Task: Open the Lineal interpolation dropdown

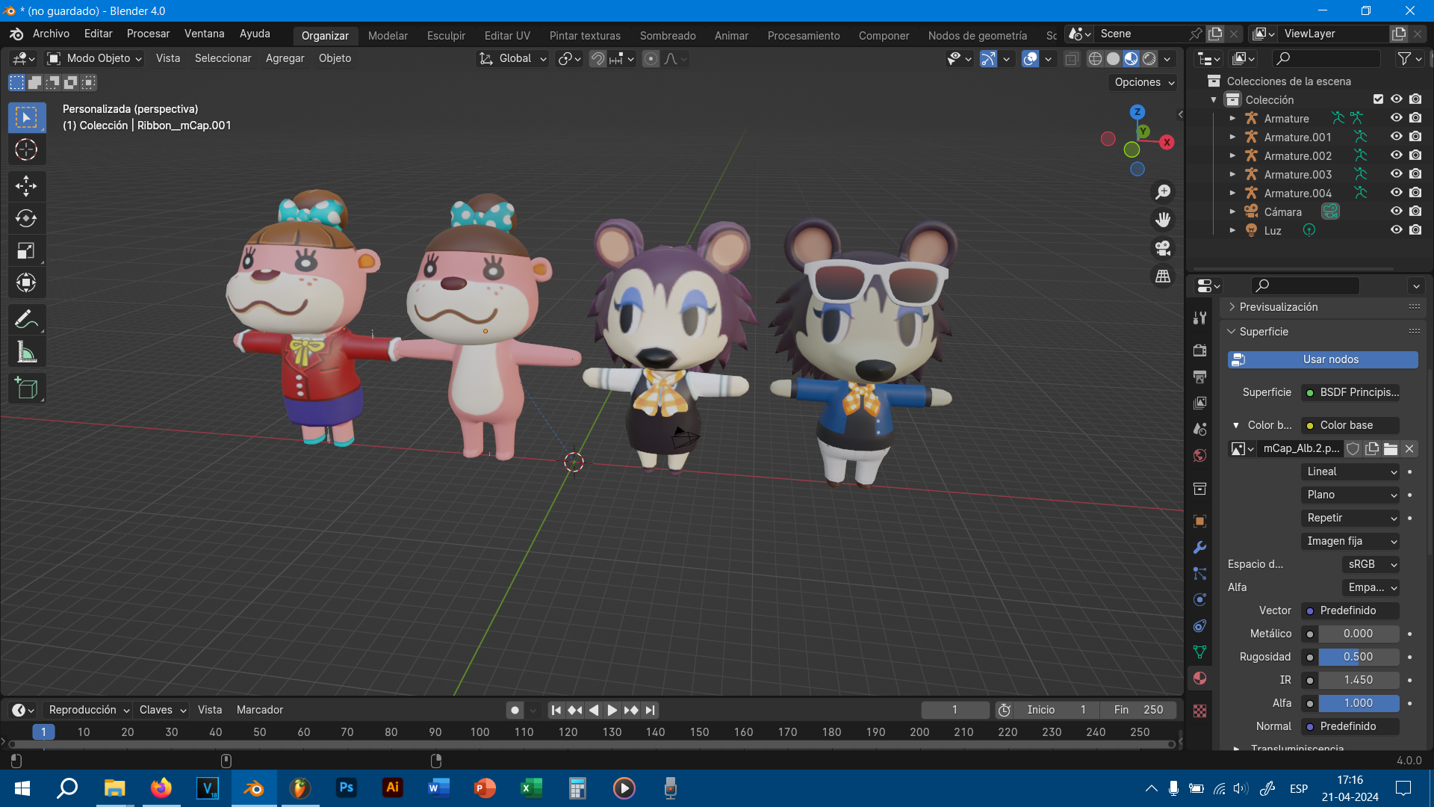Action: click(x=1350, y=471)
